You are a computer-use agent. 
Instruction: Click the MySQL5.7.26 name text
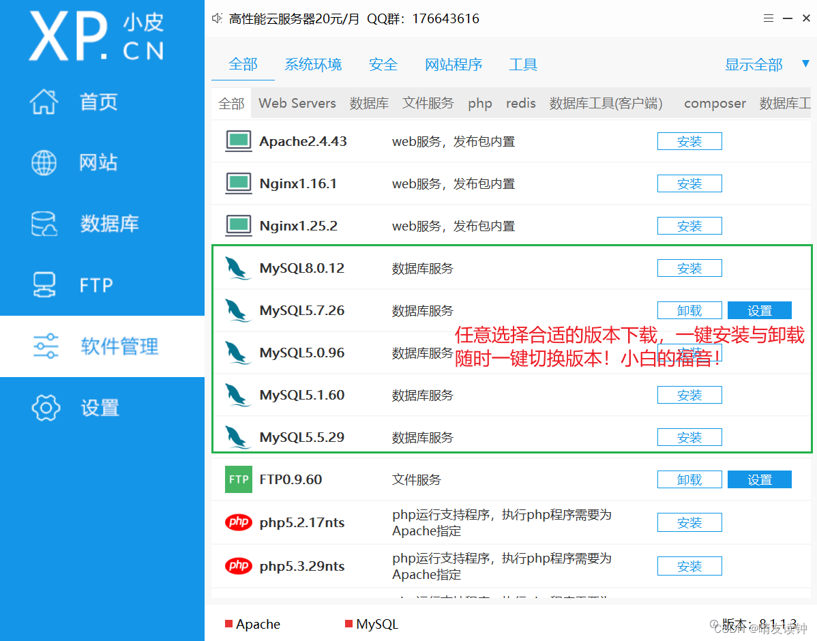301,310
